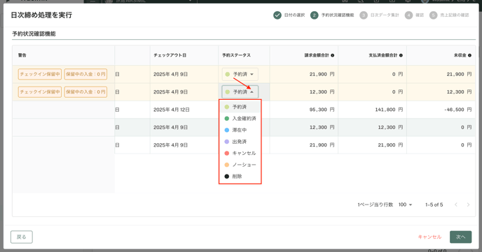Click the completed 日付の選択 step checkmark
Viewport: 482px width, 252px height.
(277, 15)
